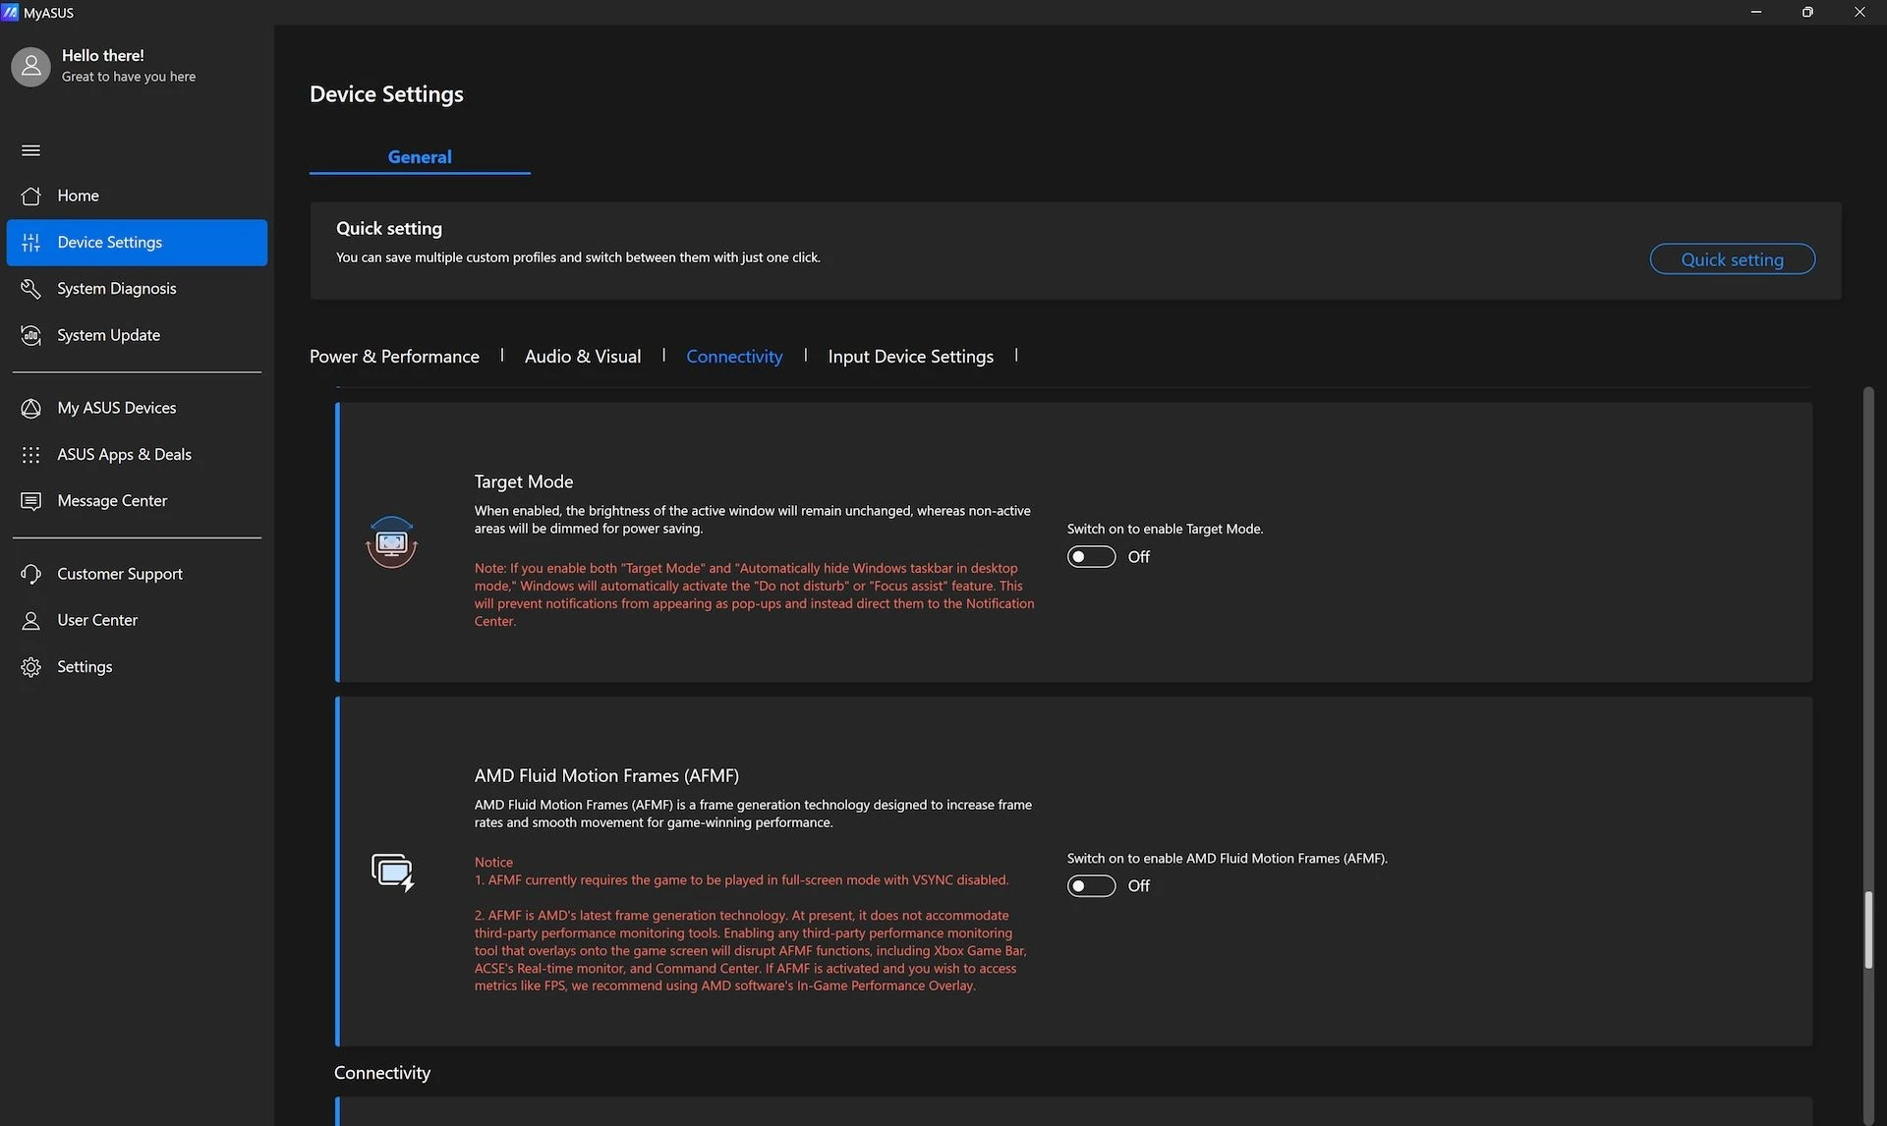Restore down the MyASUS window
The image size is (1887, 1126).
point(1807,12)
